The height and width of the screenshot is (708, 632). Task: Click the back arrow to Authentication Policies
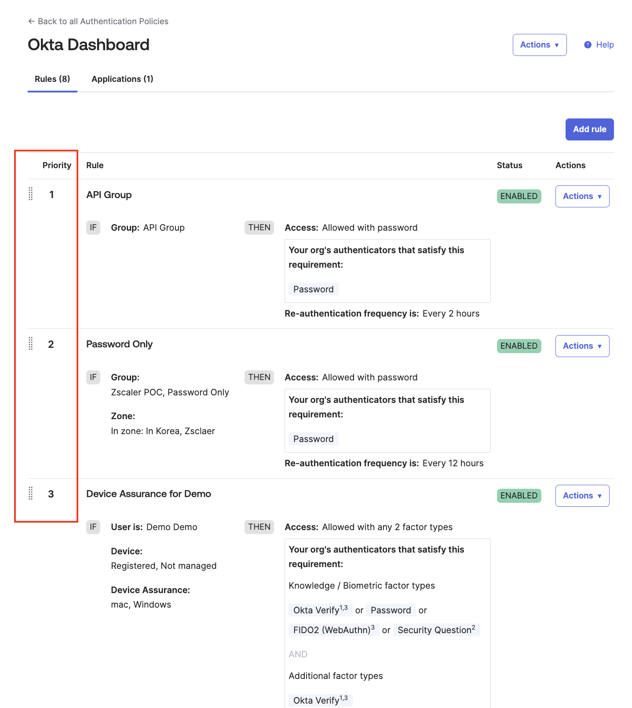click(x=31, y=21)
